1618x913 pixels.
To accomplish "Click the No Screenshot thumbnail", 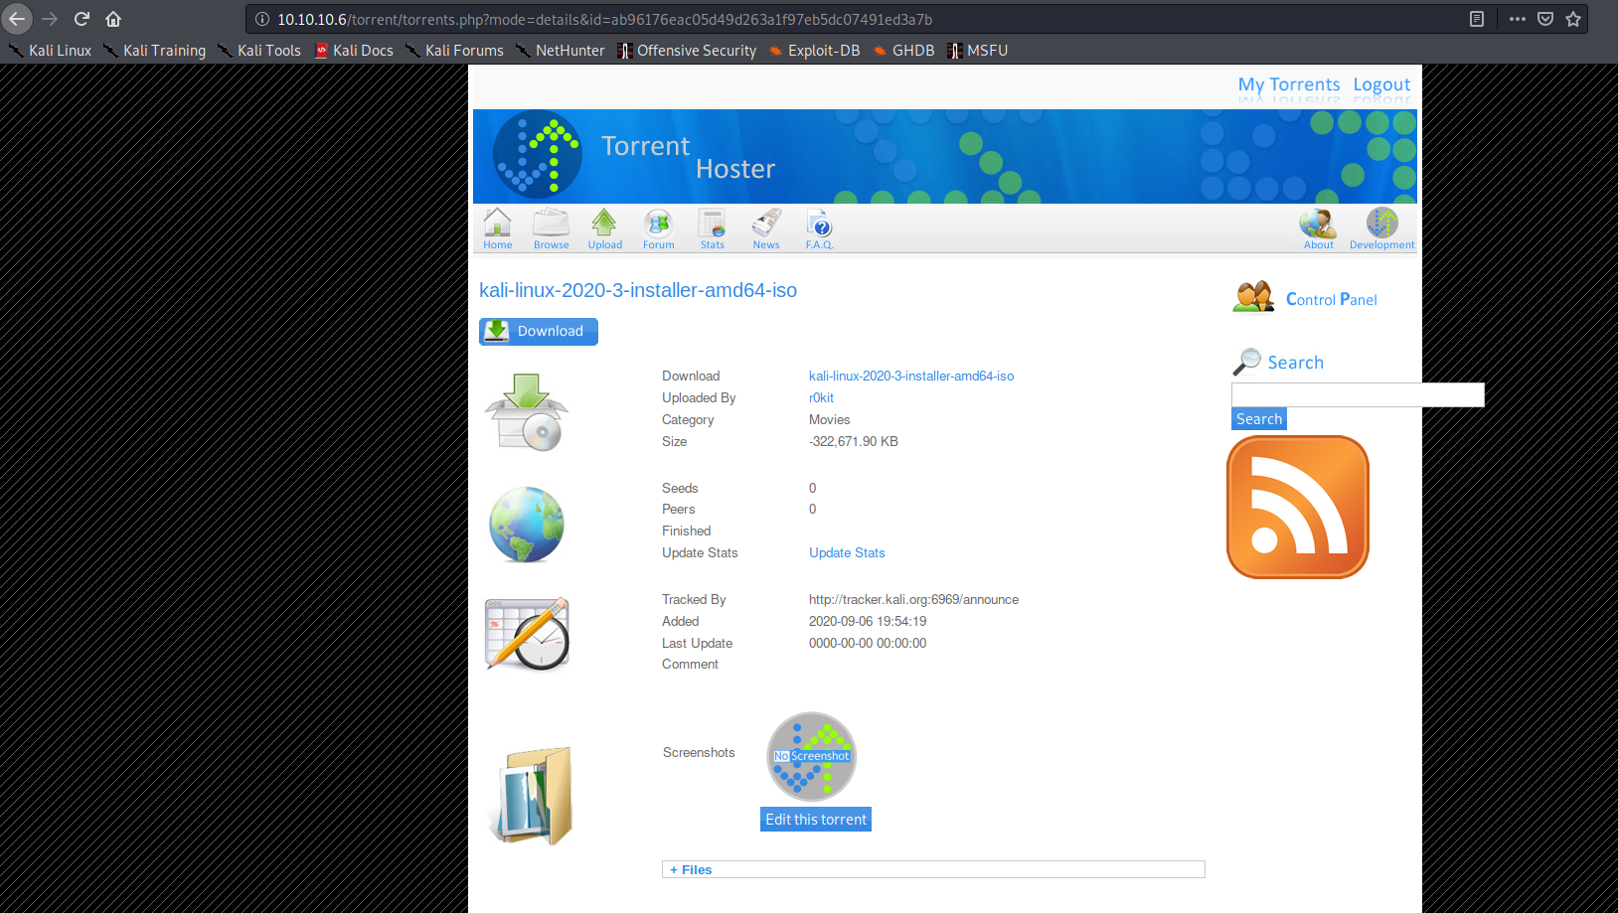I will (811, 756).
